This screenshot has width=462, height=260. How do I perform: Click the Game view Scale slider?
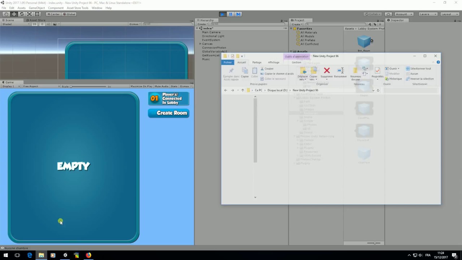click(89, 86)
